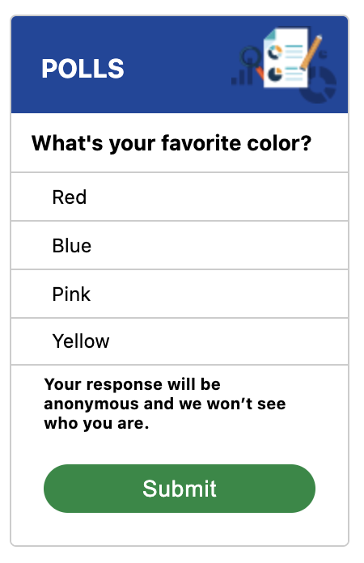Click the white report document icon

[x=286, y=57]
